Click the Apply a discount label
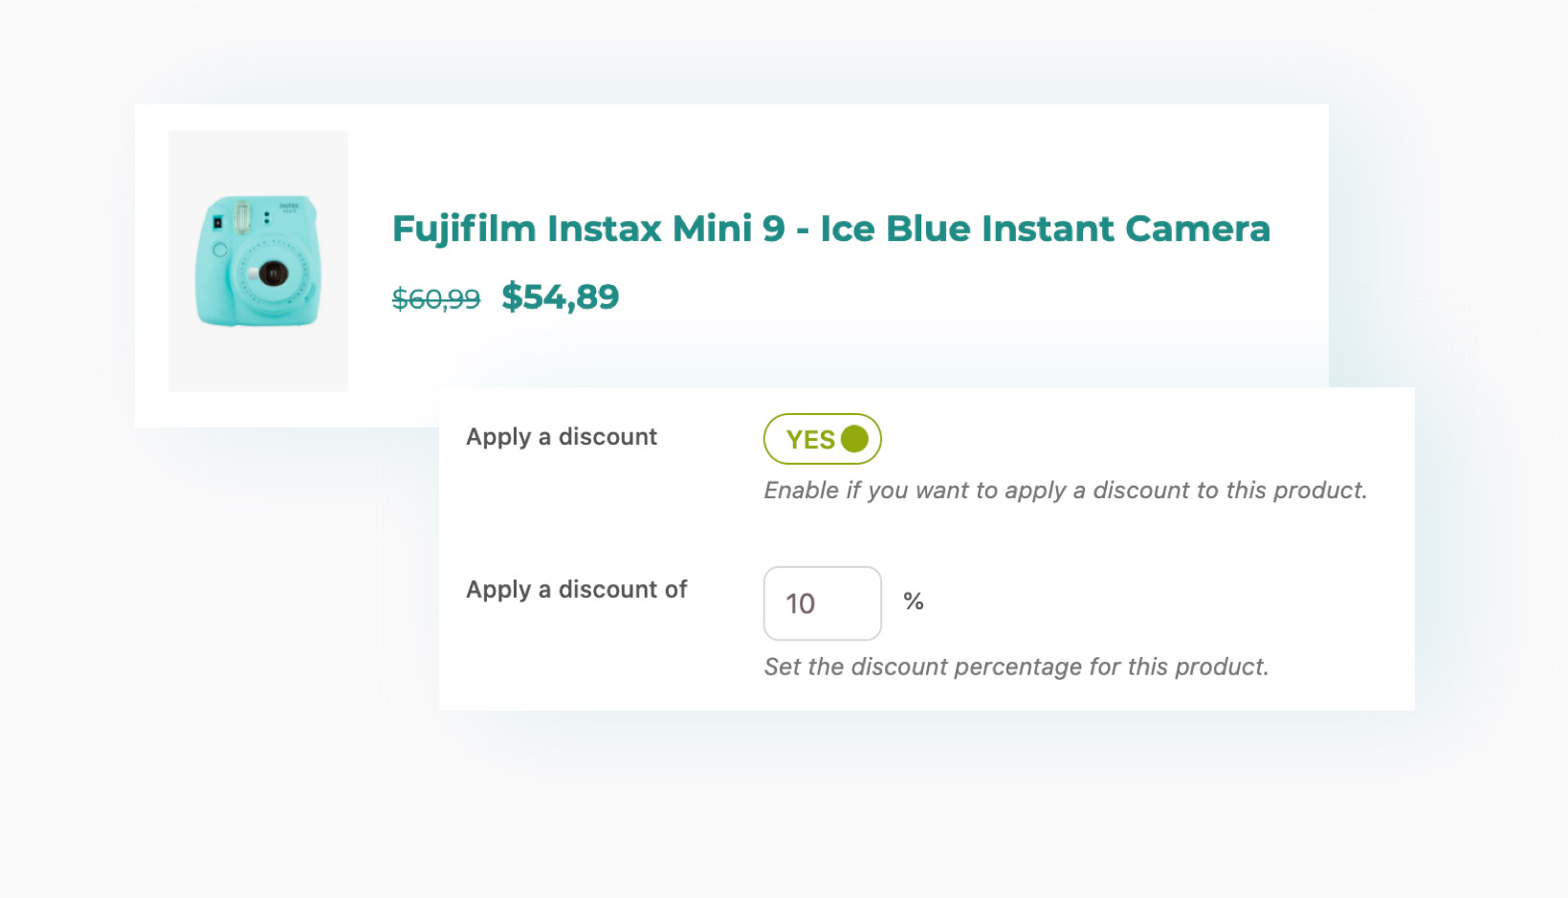1568x898 pixels. pos(562,437)
